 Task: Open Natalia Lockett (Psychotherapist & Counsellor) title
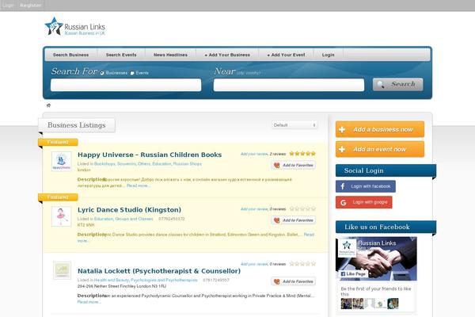pyautogui.click(x=159, y=271)
